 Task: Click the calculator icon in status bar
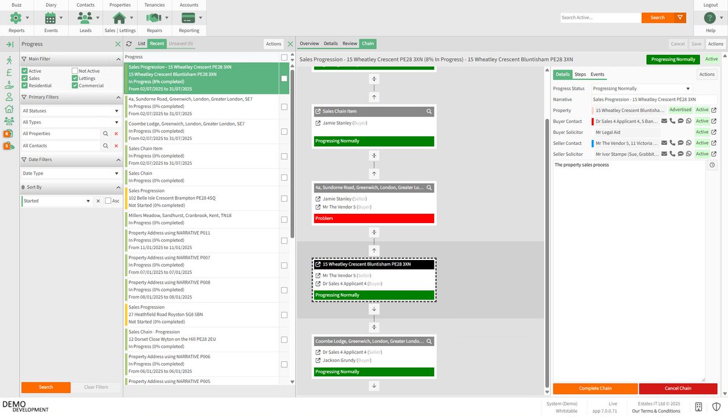pyautogui.click(x=699, y=406)
